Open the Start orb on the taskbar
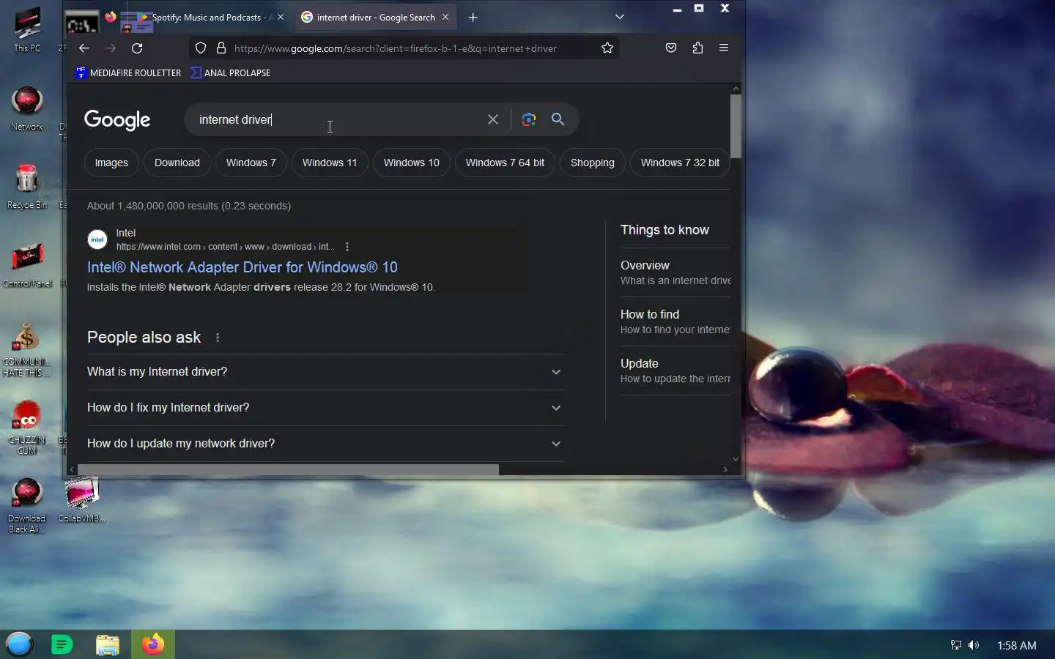 pos(20,644)
